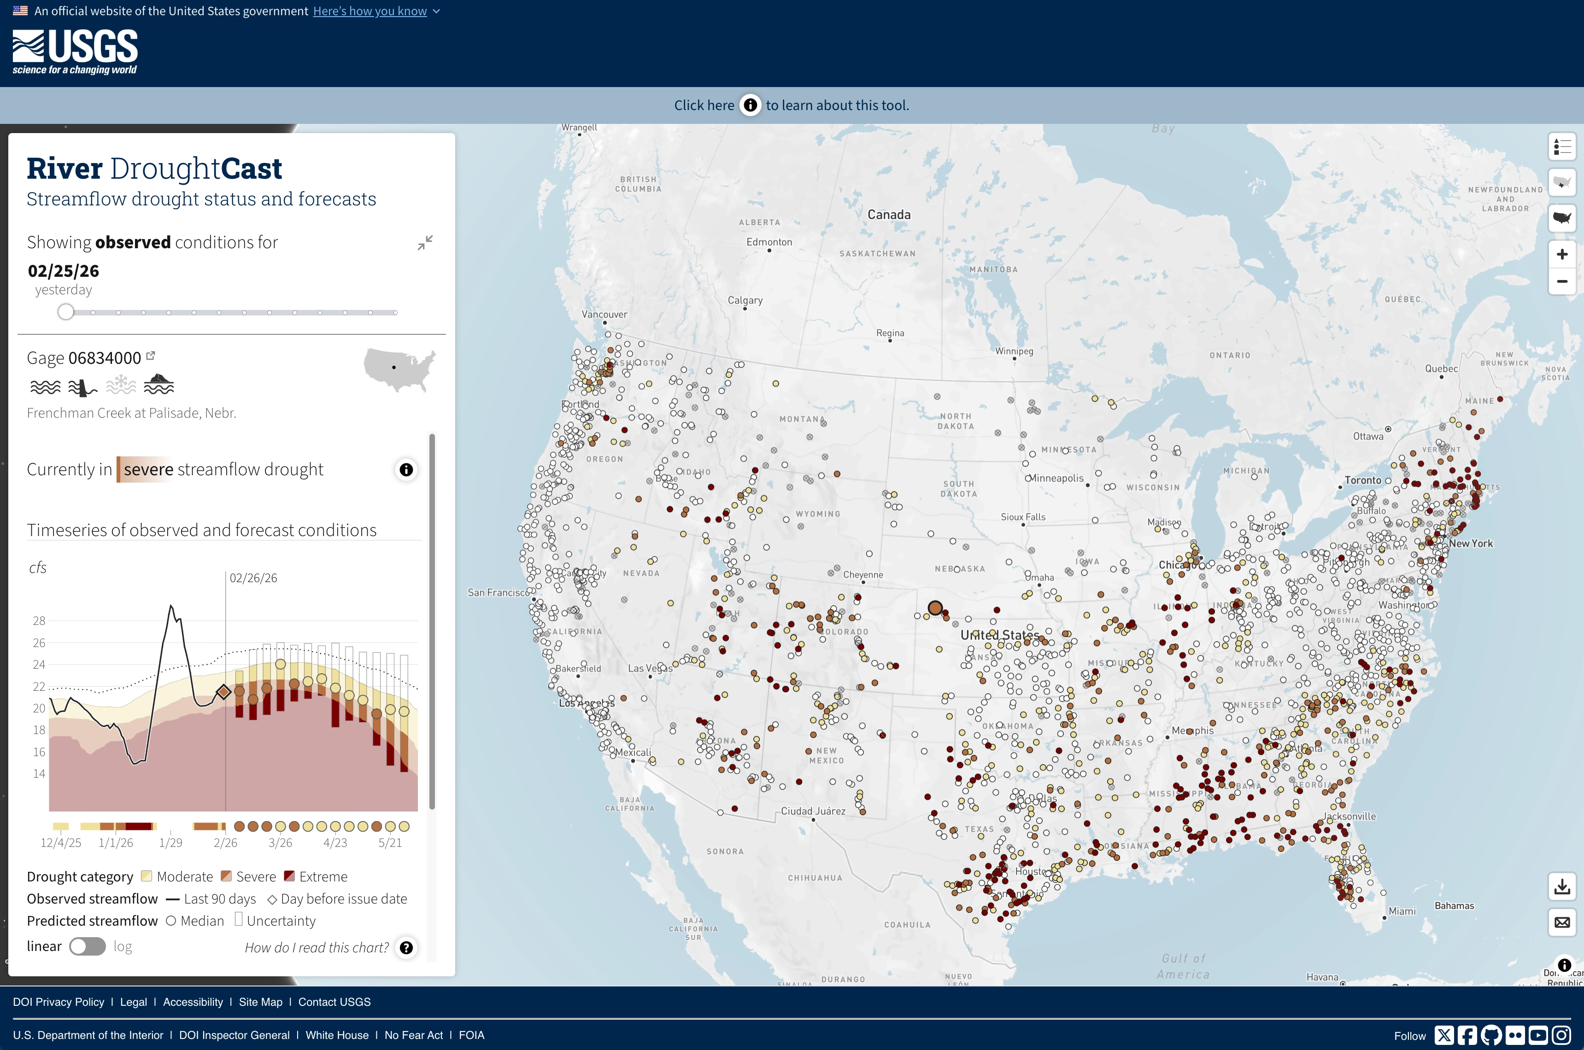Viewport: 1584px width, 1050px height.
Task: Open map attribution info icon
Action: [1564, 965]
